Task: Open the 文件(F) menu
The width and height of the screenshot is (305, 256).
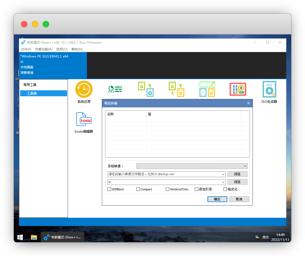Action: (x=26, y=49)
